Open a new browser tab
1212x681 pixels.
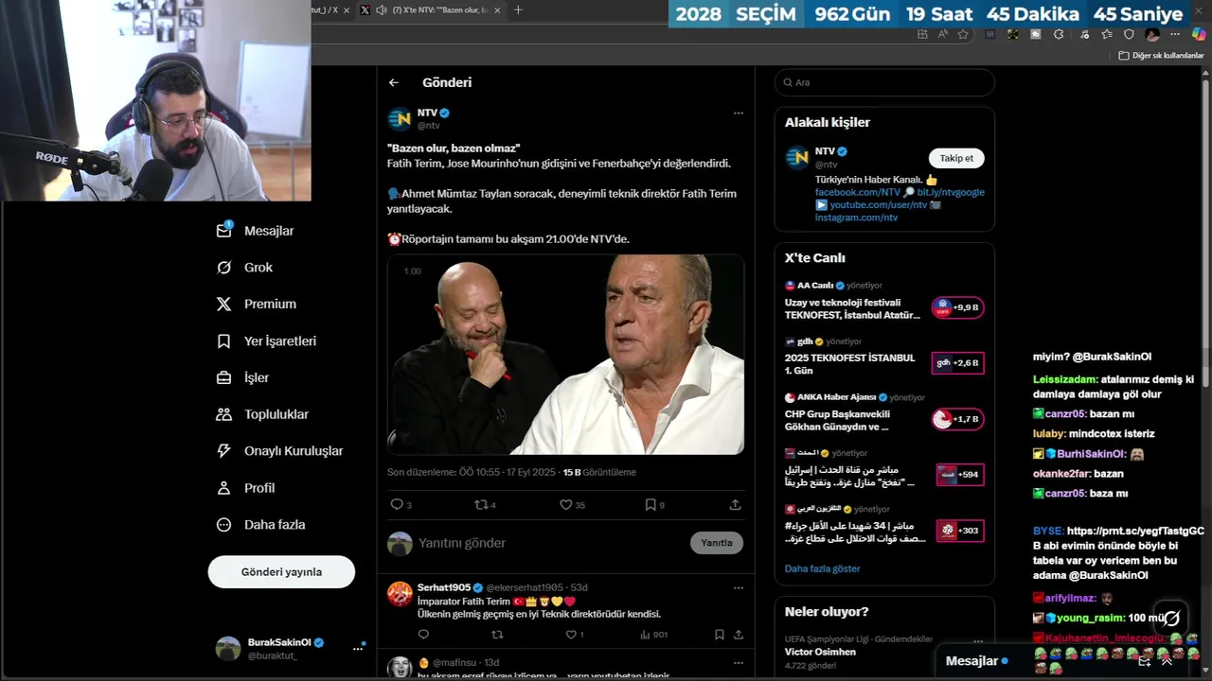pos(517,10)
